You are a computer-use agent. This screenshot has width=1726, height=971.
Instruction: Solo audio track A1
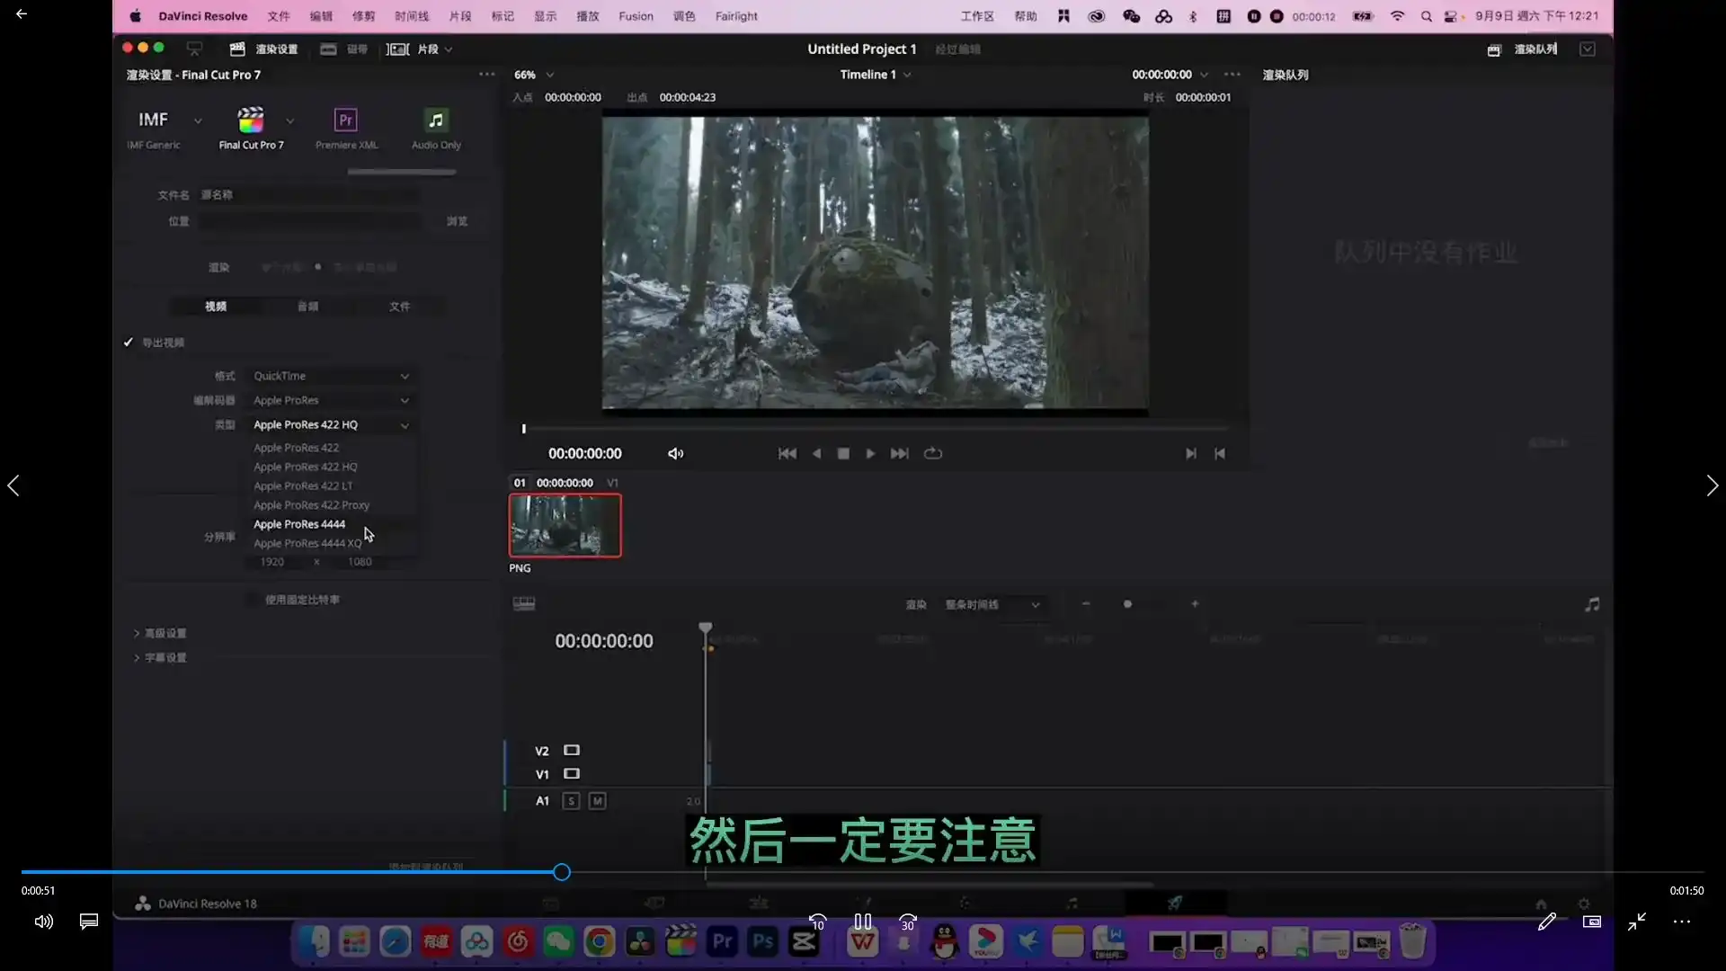click(x=571, y=801)
